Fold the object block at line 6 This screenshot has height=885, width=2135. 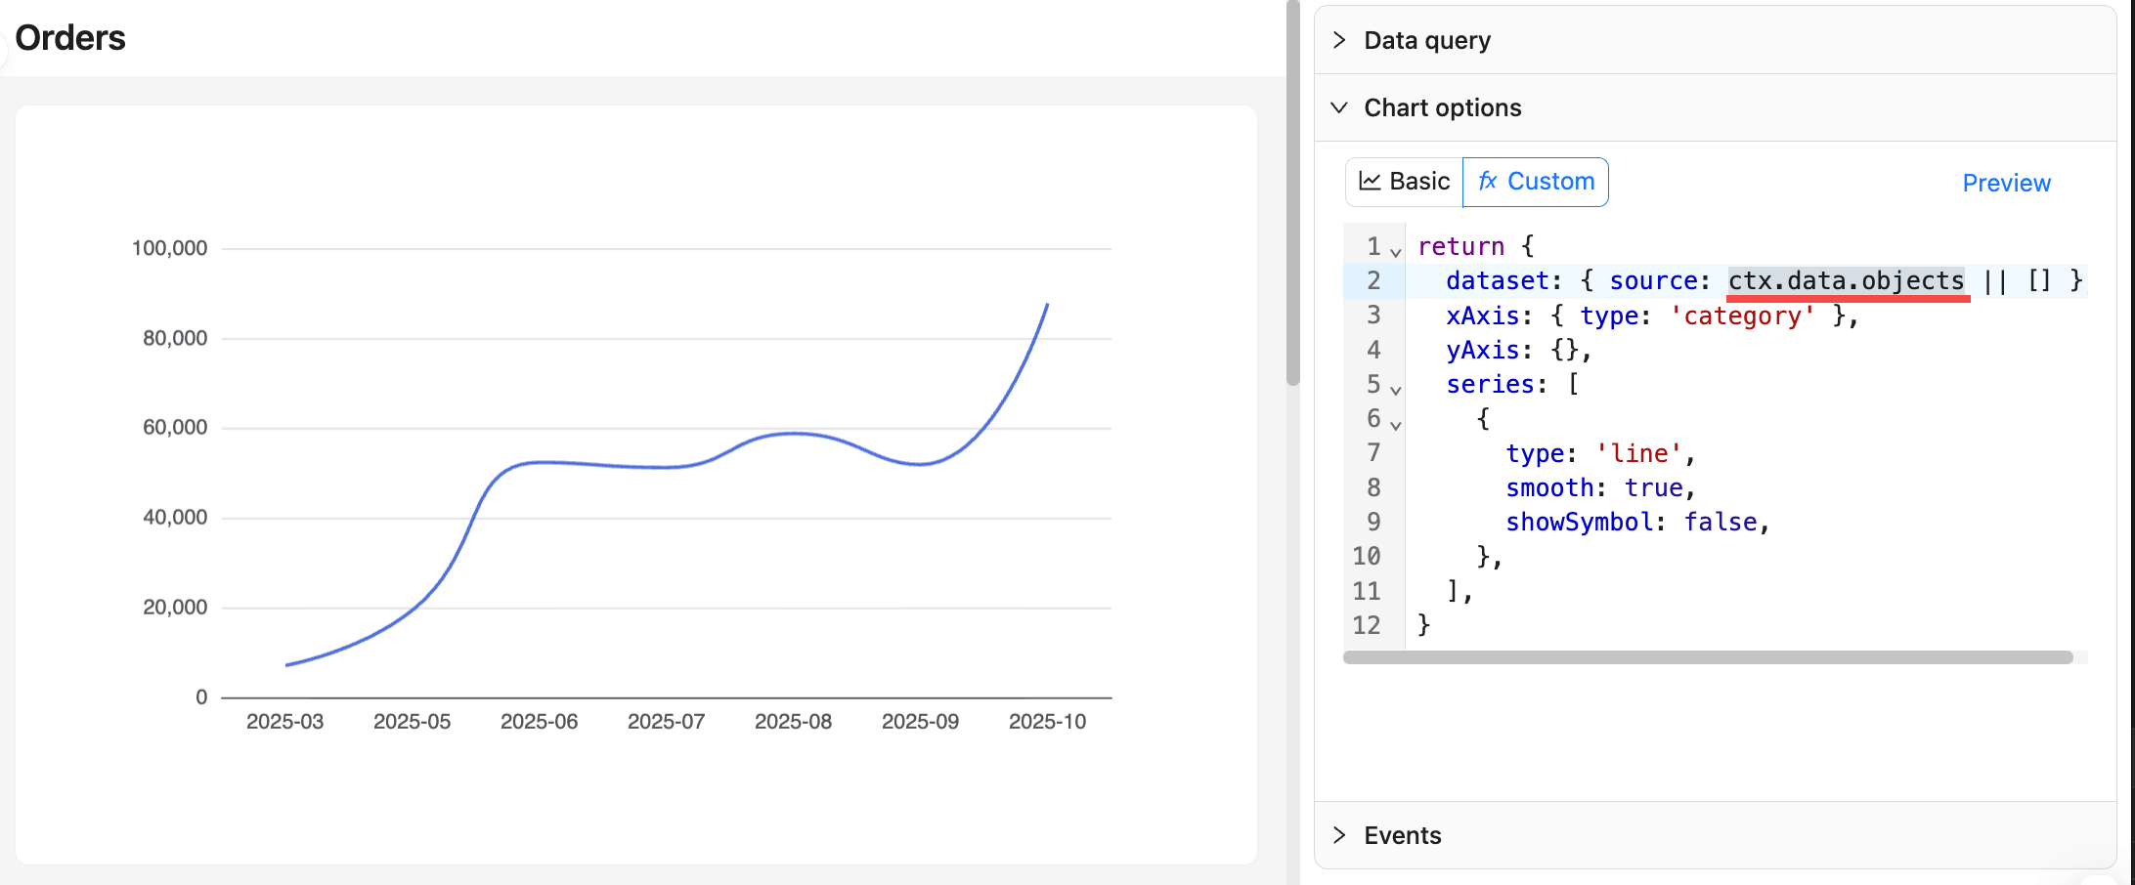tap(1396, 425)
